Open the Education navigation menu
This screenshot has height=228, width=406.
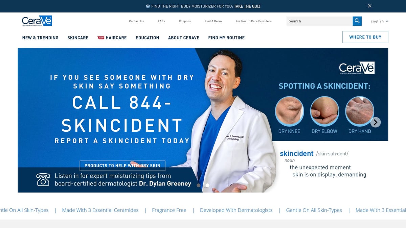pos(148,38)
